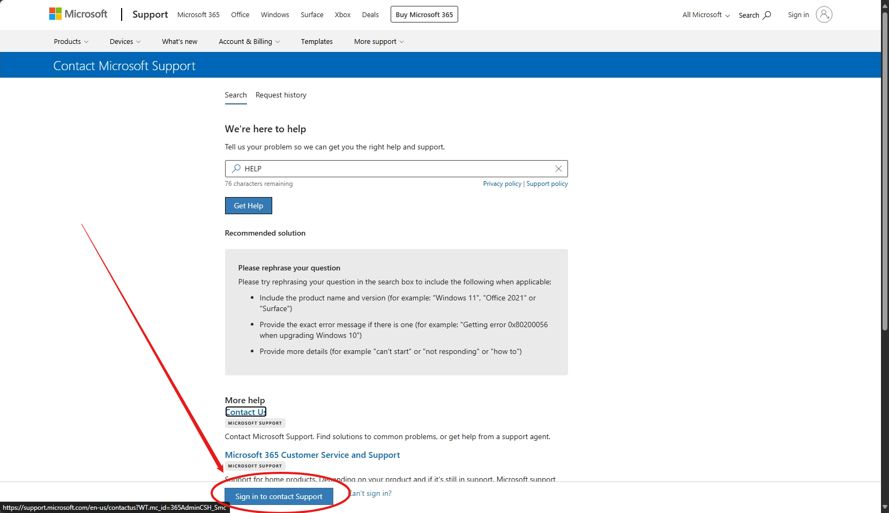Click the 'Recommended solution' label

(265, 233)
